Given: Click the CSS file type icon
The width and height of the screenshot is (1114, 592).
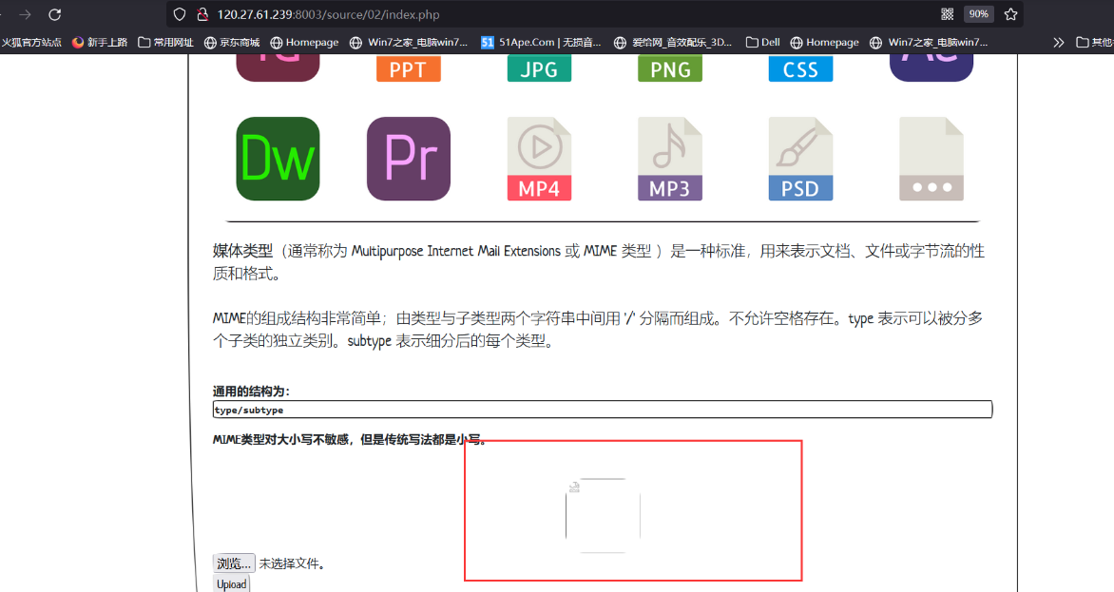Looking at the screenshot, I should click(x=800, y=68).
